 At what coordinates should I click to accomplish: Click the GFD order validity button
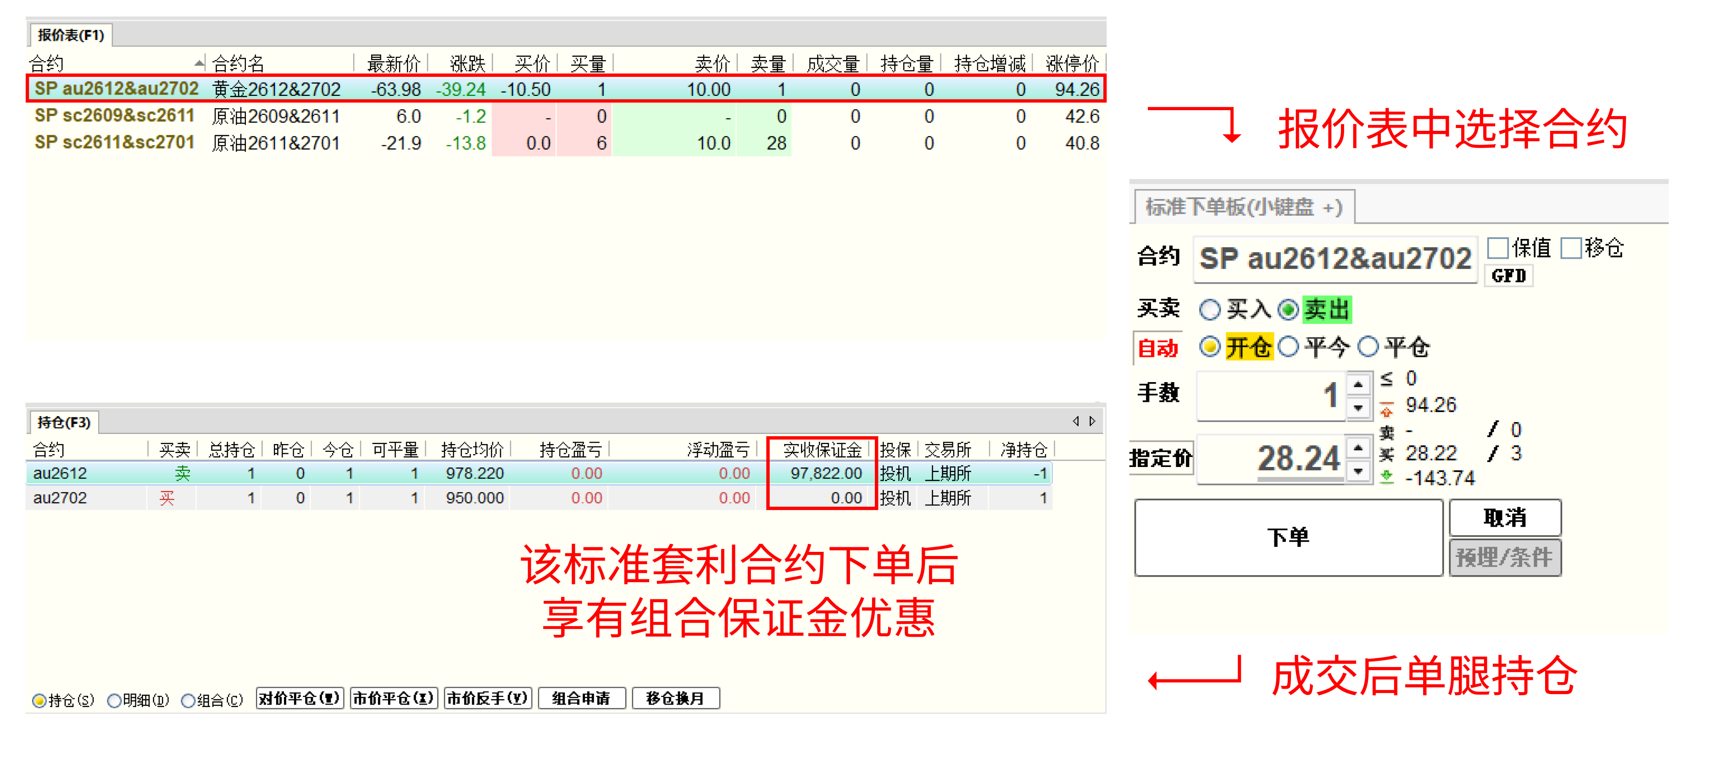tap(1508, 276)
